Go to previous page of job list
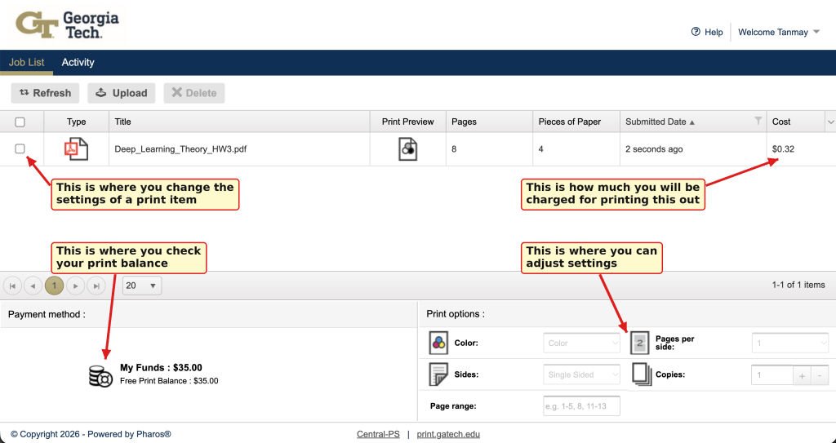The image size is (836, 443). 33,286
